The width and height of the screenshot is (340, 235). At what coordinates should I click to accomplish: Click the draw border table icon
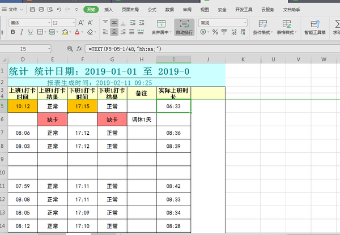pos(52,32)
